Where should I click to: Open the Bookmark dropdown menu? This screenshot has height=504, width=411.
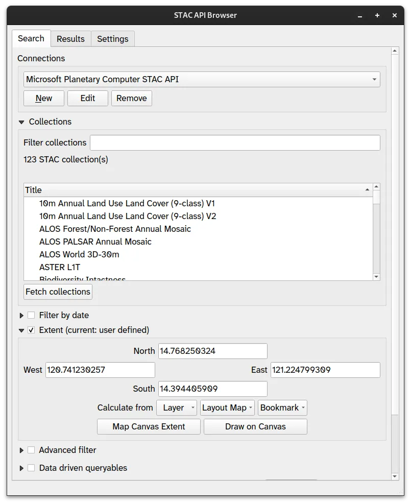coord(282,407)
